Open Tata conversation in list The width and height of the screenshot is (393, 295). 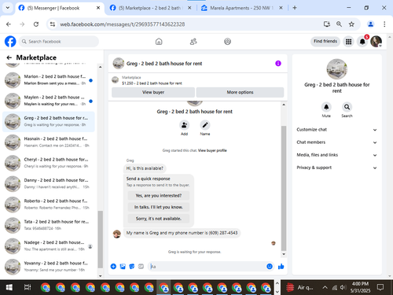pos(49,225)
